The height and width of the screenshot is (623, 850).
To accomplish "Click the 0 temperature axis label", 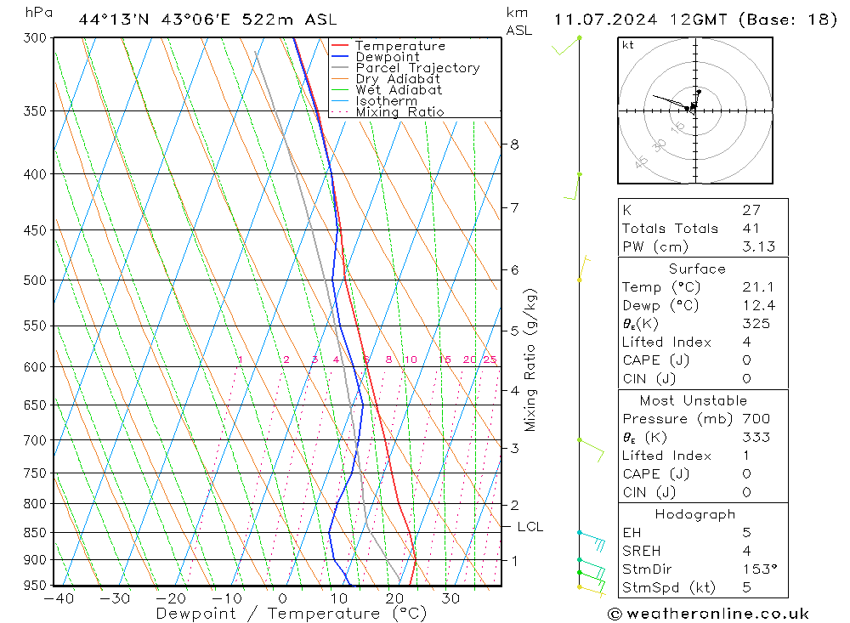I will tap(282, 598).
